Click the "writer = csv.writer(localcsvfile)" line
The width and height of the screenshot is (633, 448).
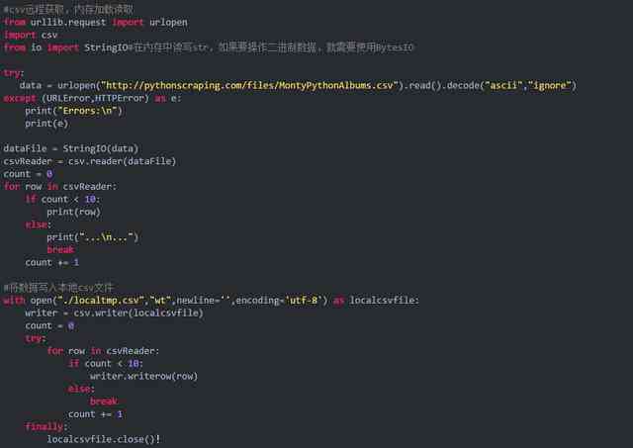[115, 313]
